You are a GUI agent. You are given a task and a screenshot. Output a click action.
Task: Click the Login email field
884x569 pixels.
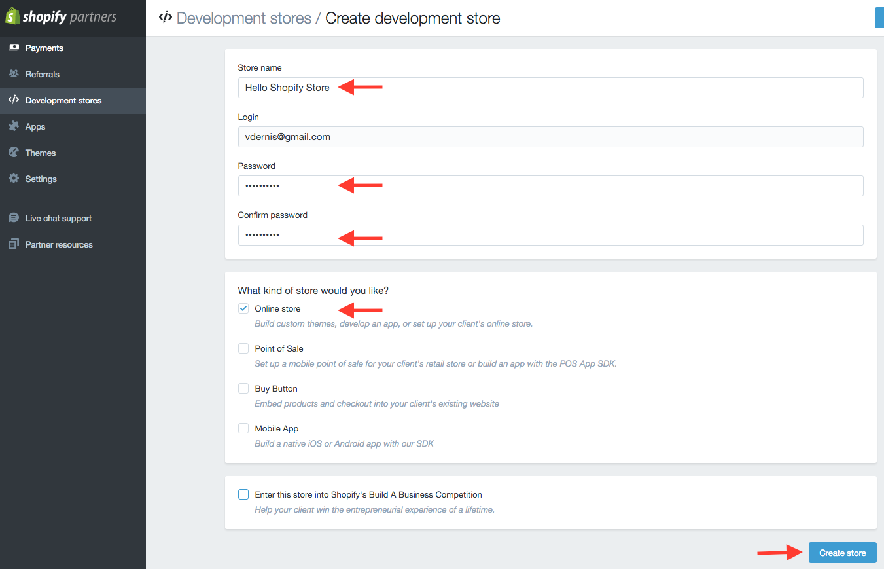(x=550, y=137)
